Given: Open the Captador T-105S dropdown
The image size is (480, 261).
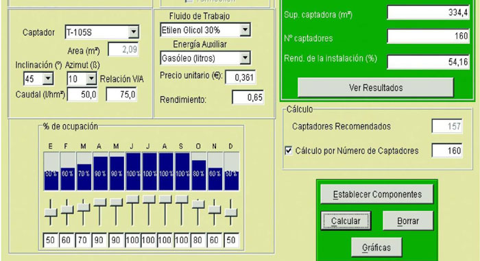Looking at the screenshot, I should click(134, 32).
